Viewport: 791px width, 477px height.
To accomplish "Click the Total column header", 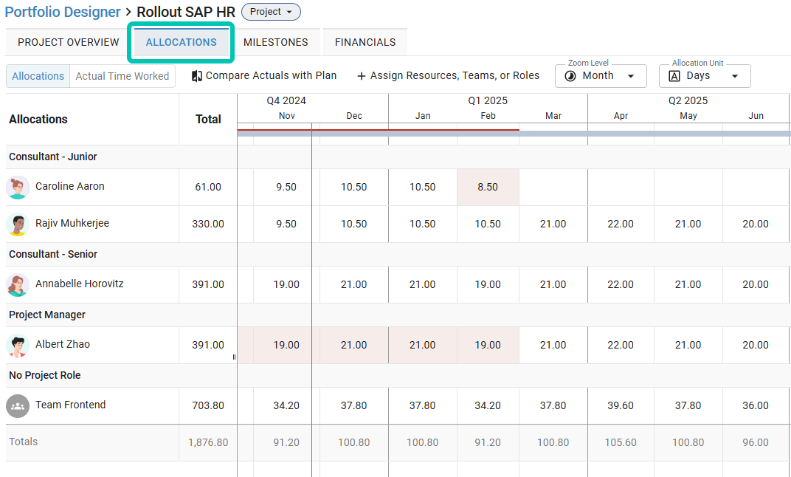I will pos(208,120).
